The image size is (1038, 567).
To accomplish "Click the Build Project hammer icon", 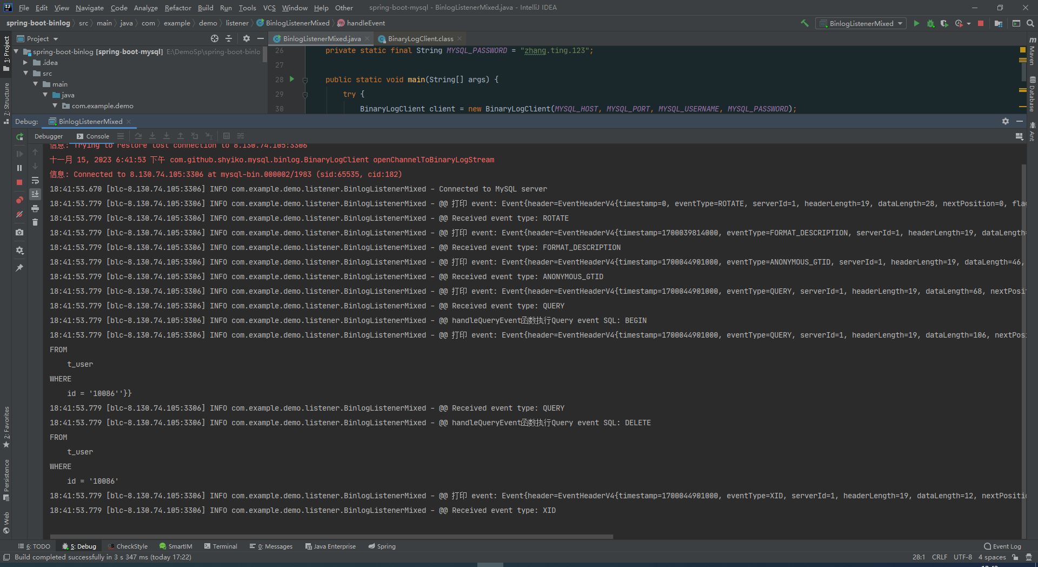I will coord(804,23).
